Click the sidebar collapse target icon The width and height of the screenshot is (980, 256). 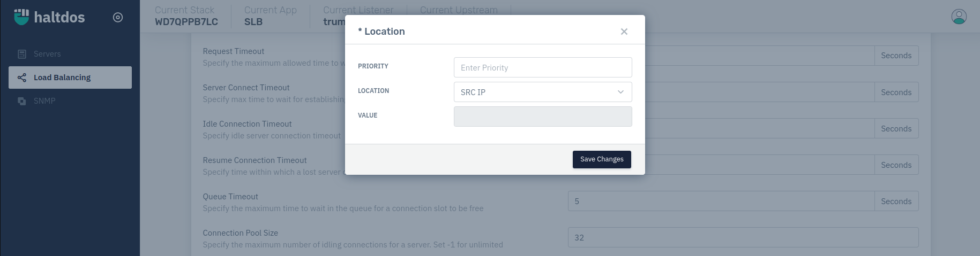point(118,18)
